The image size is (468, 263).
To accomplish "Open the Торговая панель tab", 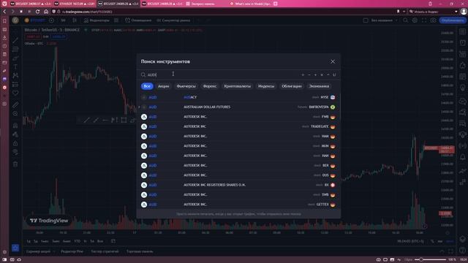I will coord(140,251).
